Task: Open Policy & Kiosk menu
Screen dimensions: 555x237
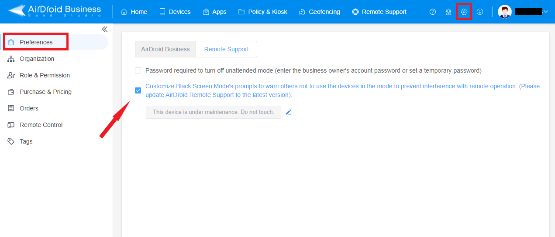Action: [263, 12]
